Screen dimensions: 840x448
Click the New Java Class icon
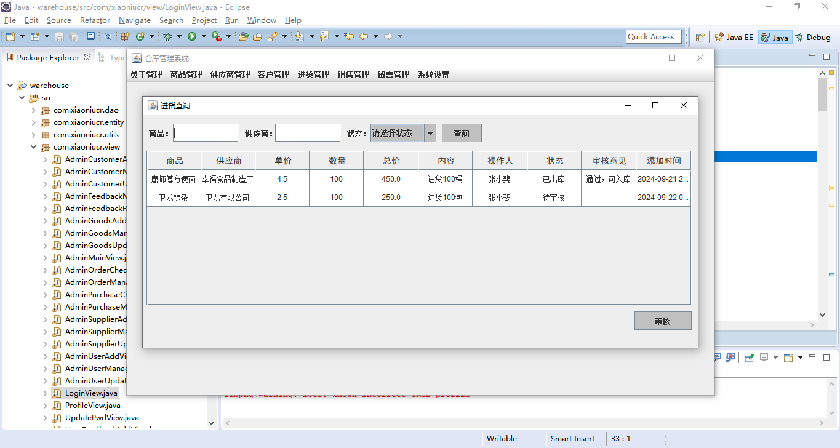tap(140, 37)
